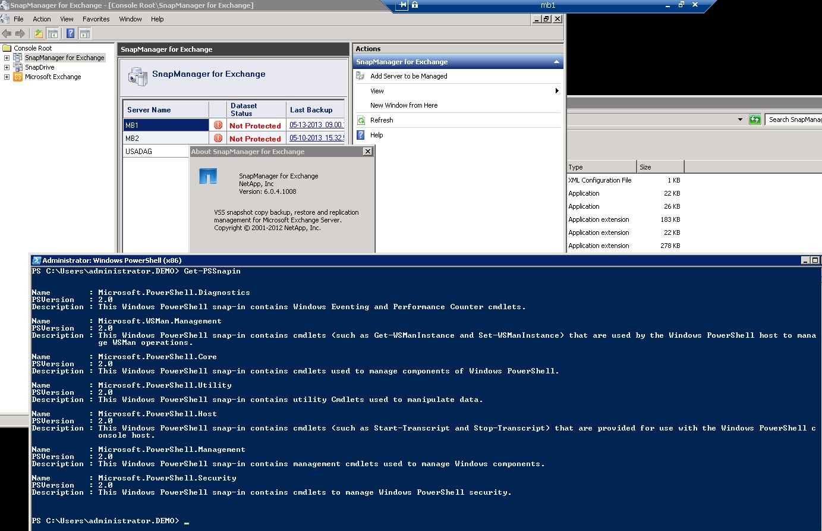This screenshot has width=822, height=531.
Task: Toggle the Show/Hide Action Pane icon
Action: coord(85,34)
